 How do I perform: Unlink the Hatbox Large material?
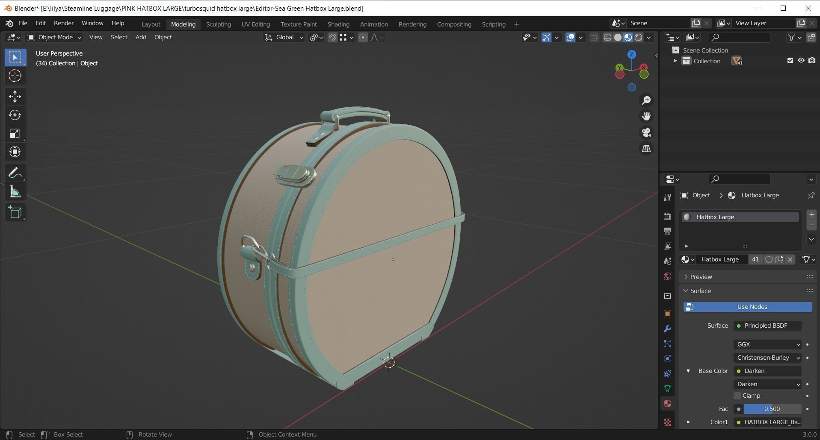click(790, 259)
